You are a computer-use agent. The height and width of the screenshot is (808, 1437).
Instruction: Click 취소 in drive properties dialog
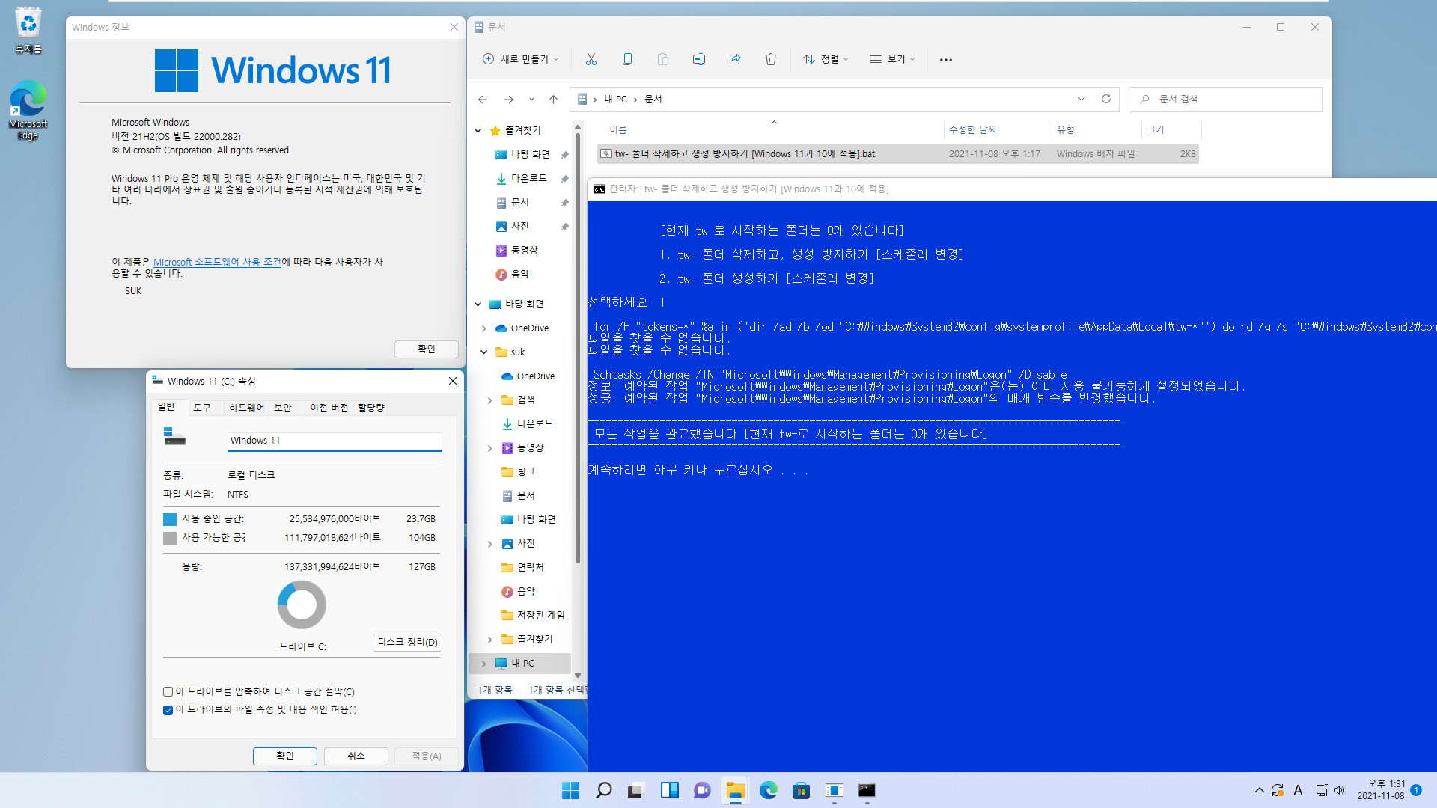356,756
